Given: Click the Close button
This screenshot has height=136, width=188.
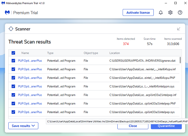Looking at the screenshot, I should (x=133, y=126).
